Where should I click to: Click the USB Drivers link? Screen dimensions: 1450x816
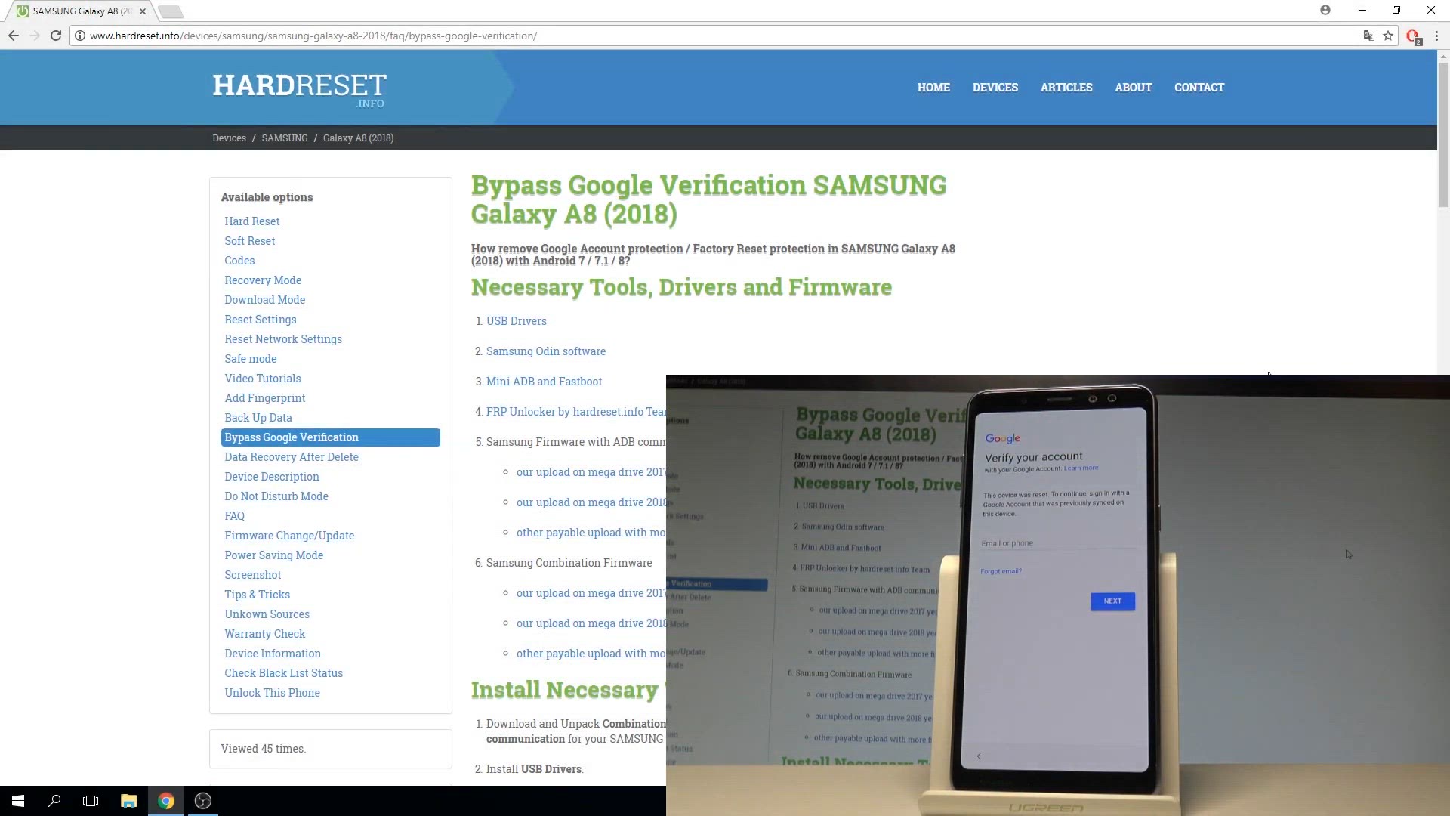point(516,320)
